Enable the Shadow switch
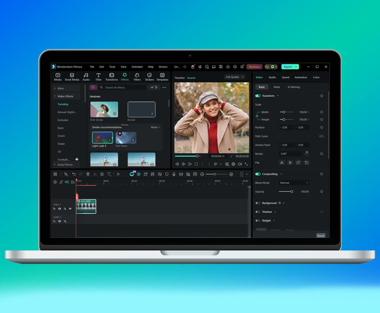Image resolution: width=380 pixels, height=313 pixels. 258,212
